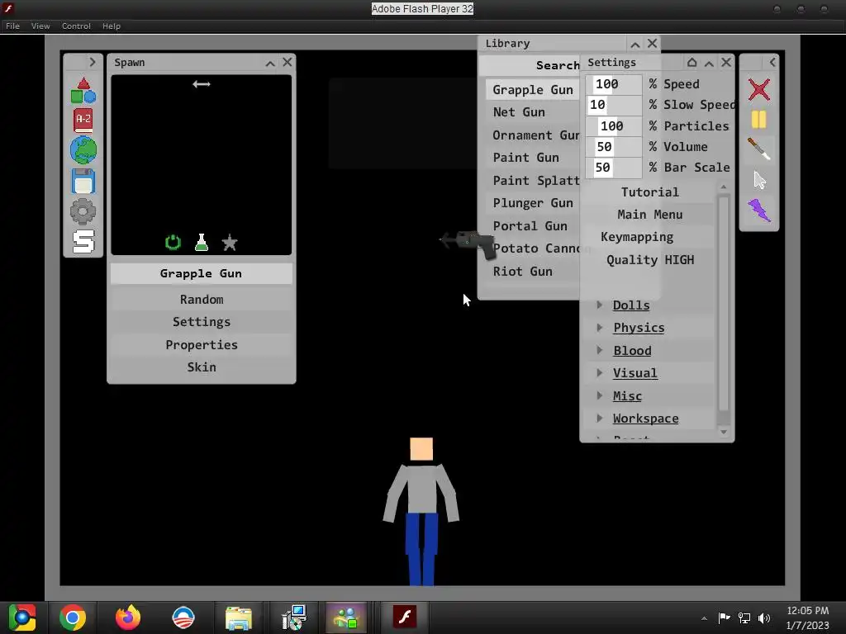
Task: Pause the simulation with yellow pause icon
Action: coord(758,120)
